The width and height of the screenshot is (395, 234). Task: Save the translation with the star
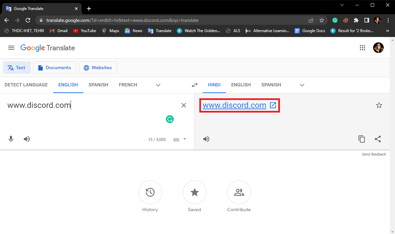(379, 105)
